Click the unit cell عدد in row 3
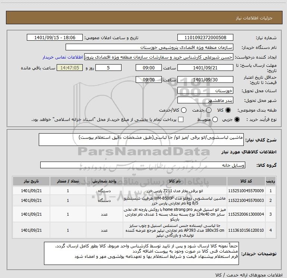287x278 pixels. [x=104, y=214]
